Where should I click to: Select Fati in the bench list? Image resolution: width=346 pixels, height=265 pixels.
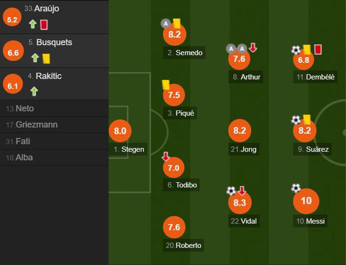pos(53,142)
